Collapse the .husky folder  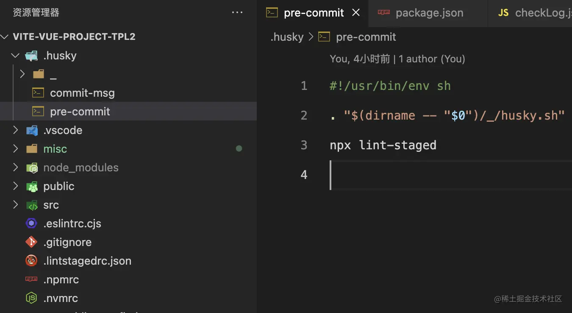tap(15, 56)
